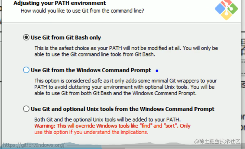Click the 'How would you like to use Git' subtitle
This screenshot has height=149, width=245.
coord(82,11)
